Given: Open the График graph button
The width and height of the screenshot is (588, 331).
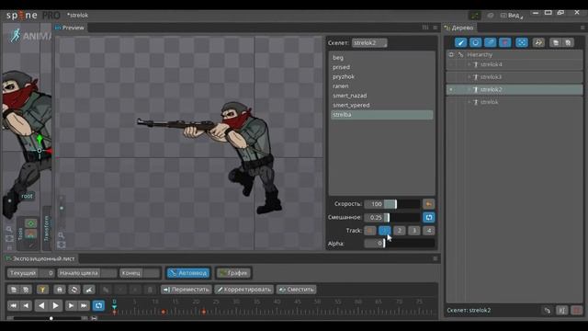Looking at the screenshot, I should click(x=233, y=273).
